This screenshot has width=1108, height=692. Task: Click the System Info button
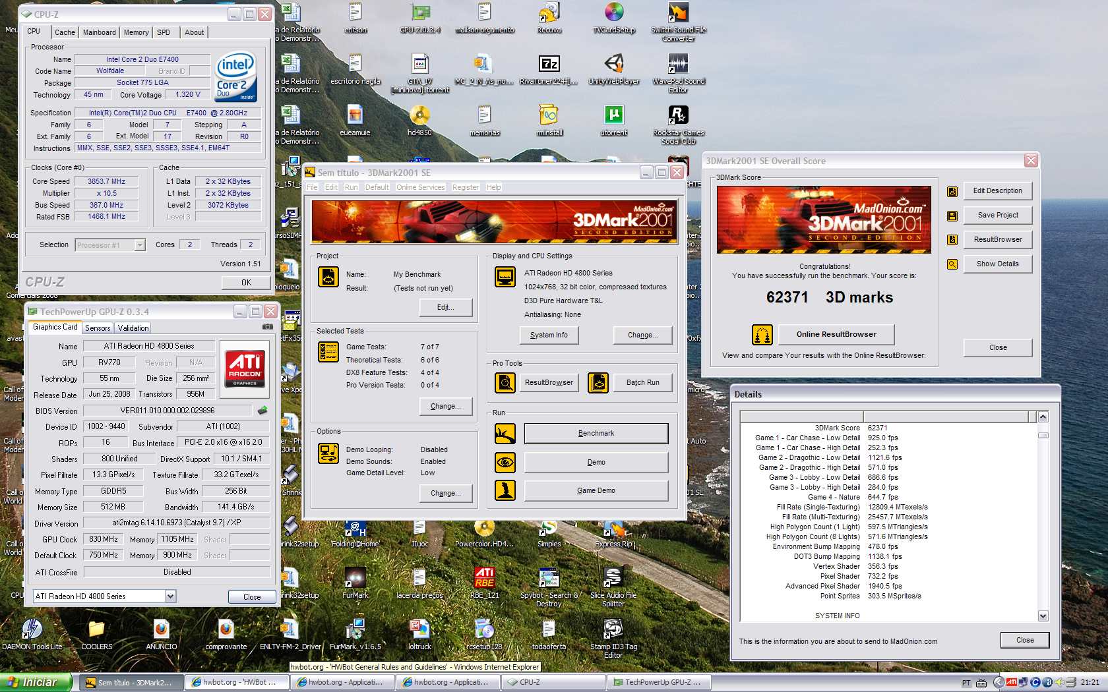point(549,335)
